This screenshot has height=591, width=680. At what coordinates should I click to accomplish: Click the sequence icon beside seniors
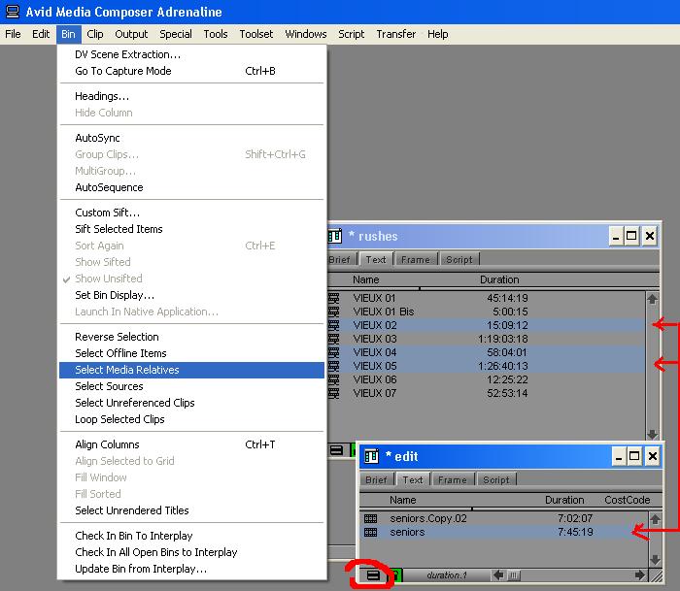(370, 532)
